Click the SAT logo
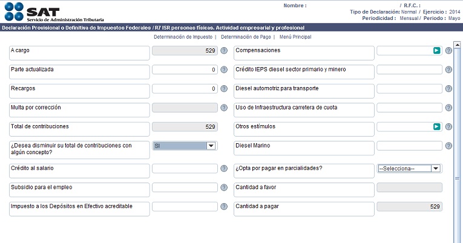 pos(54,12)
